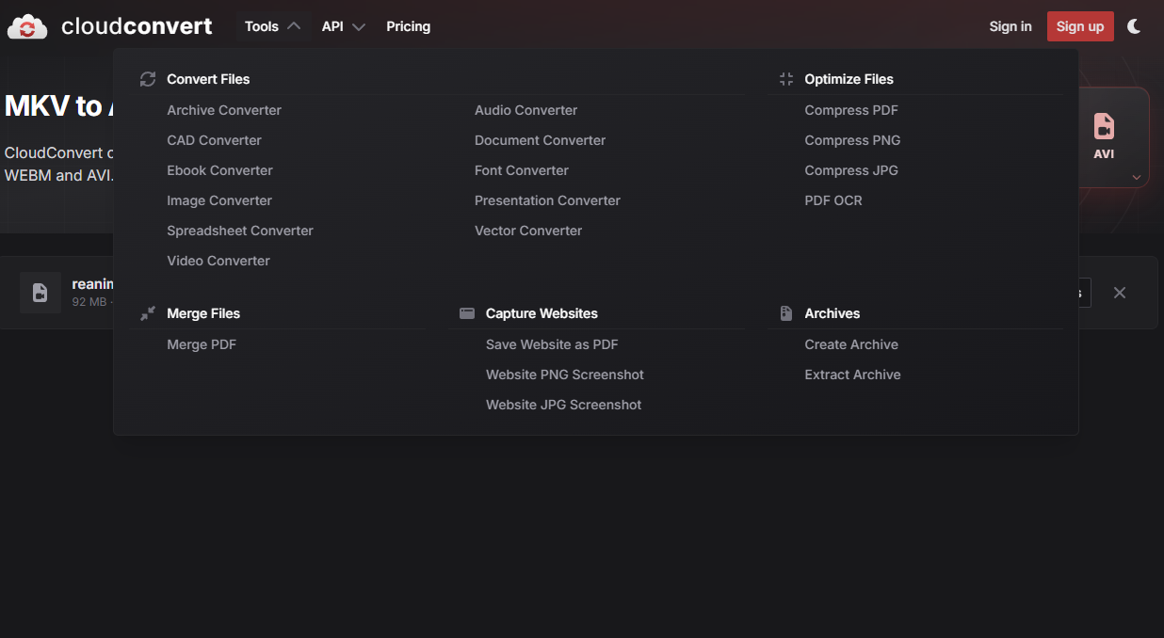
Task: Choose Website PNG Screenshot
Action: click(x=565, y=375)
